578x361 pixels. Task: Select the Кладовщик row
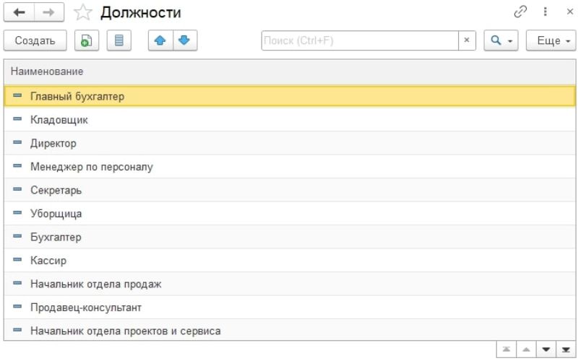point(290,120)
